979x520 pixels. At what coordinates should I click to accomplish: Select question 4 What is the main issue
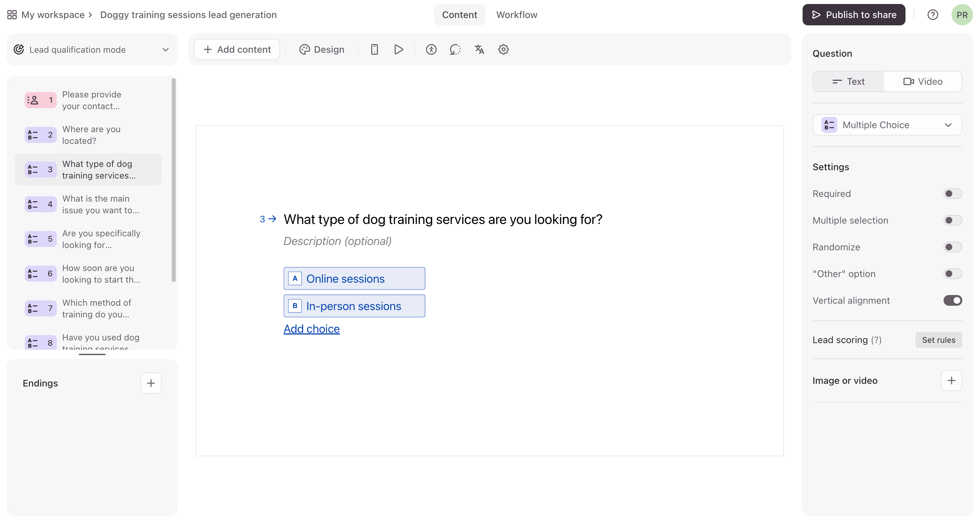(88, 204)
